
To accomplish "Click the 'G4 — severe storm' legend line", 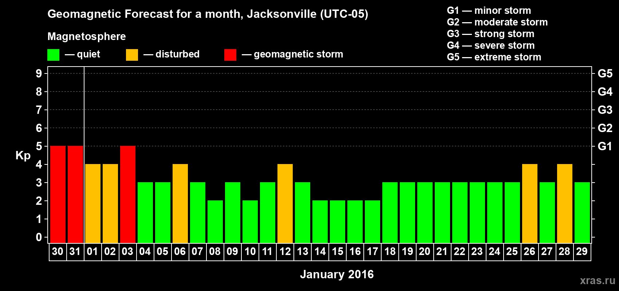I will point(491,45).
